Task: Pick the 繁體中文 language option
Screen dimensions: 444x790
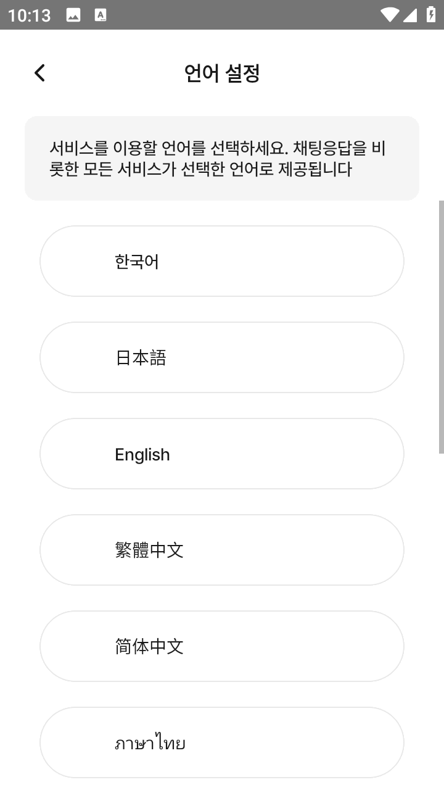Action: pos(222,550)
